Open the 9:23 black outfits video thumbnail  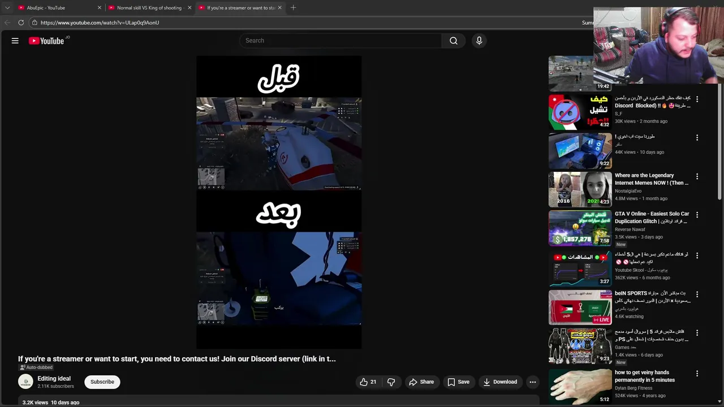(x=580, y=346)
